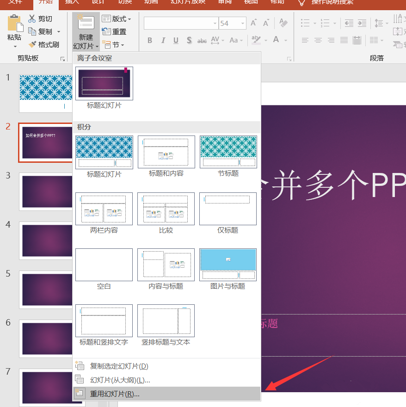Select the 空白 (Blank) slide layout
The image size is (406, 407).
pos(104,265)
